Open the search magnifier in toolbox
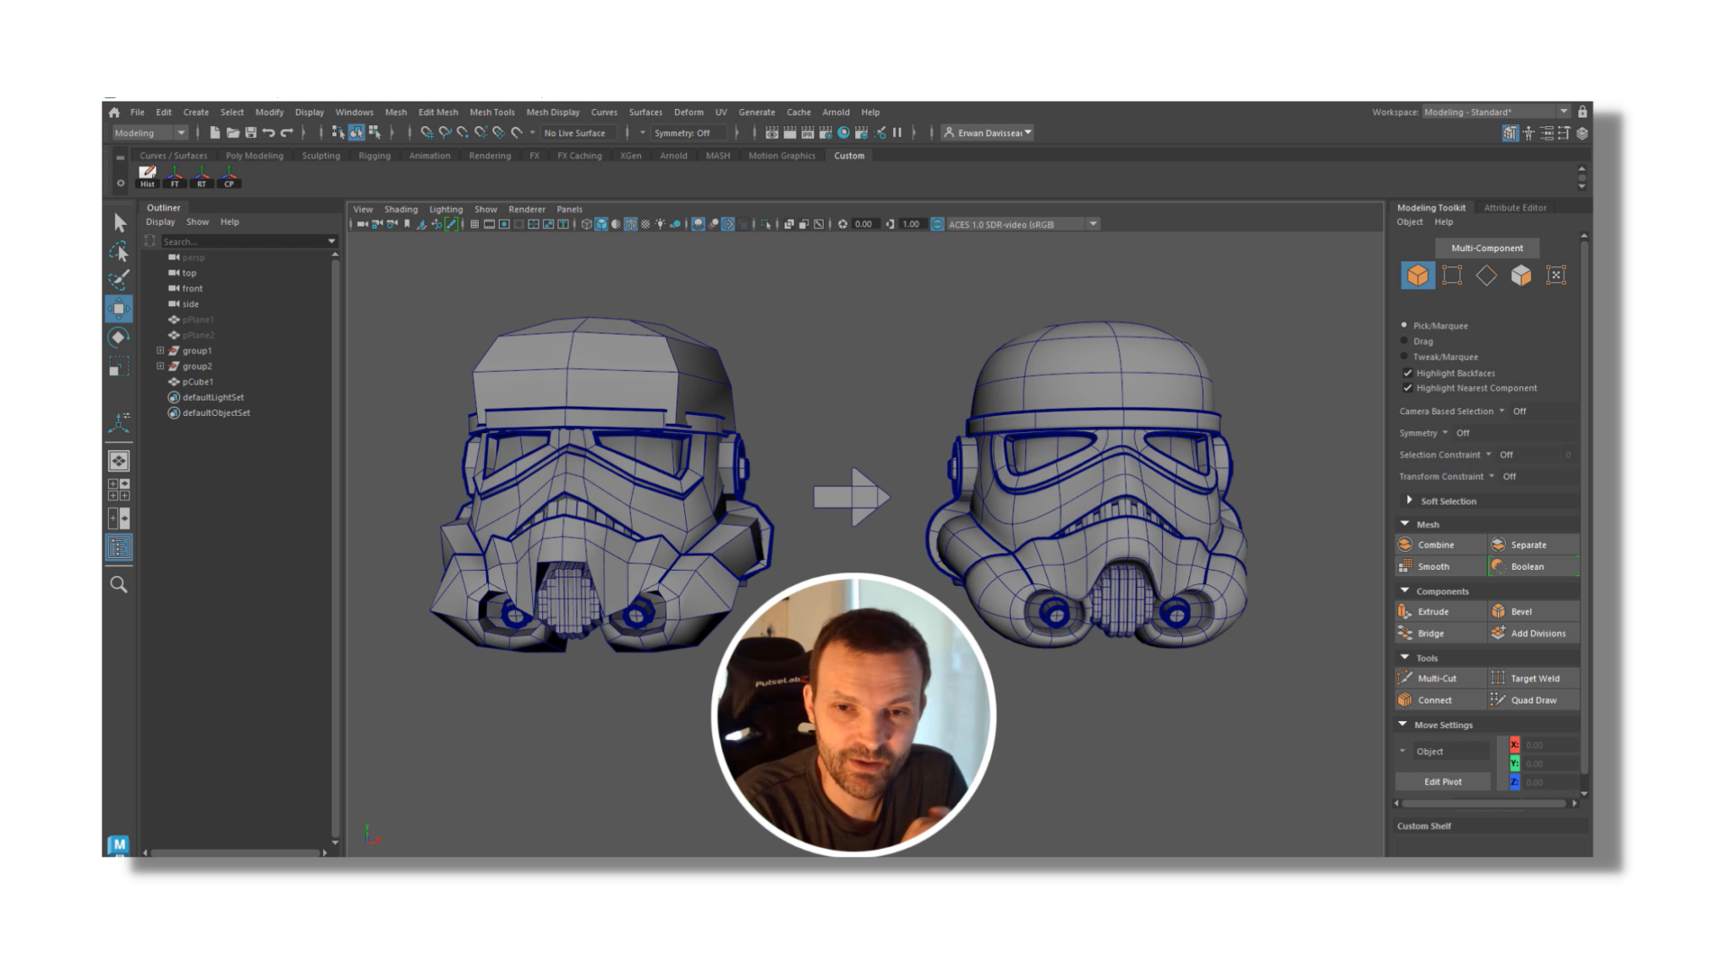 click(x=119, y=584)
